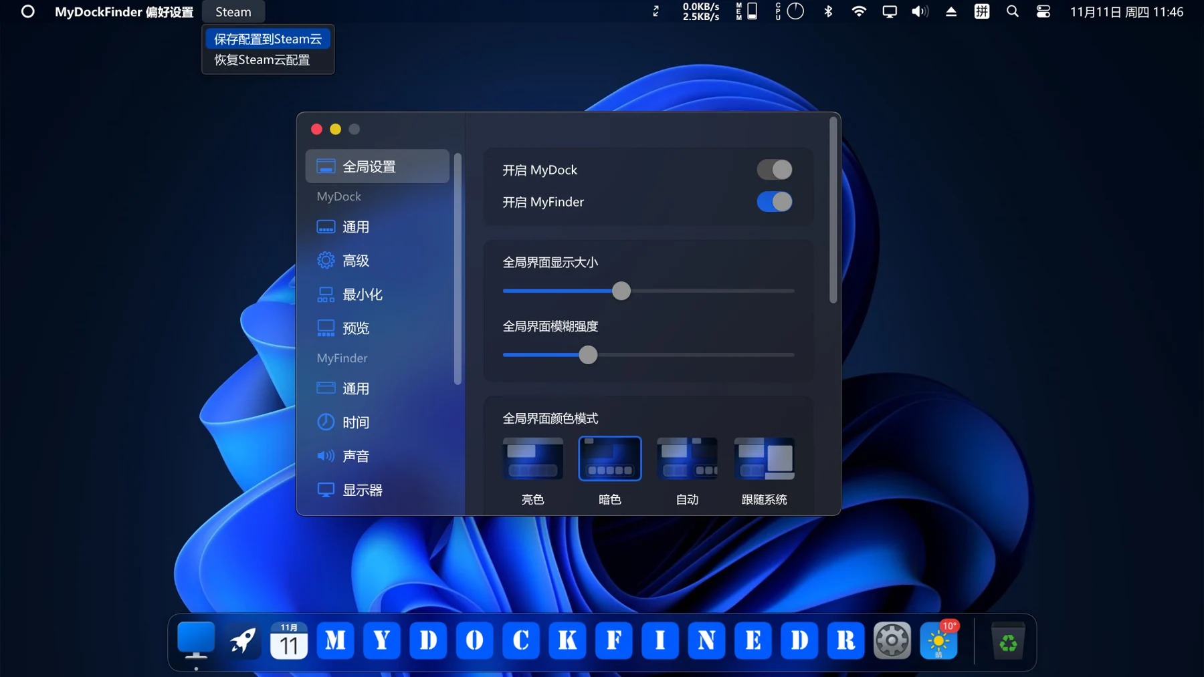Open 最小化 sidebar item

coord(377,294)
